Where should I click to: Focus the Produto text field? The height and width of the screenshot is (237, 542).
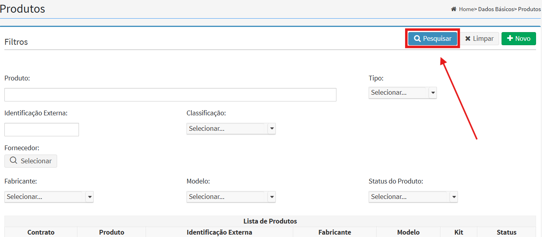170,95
